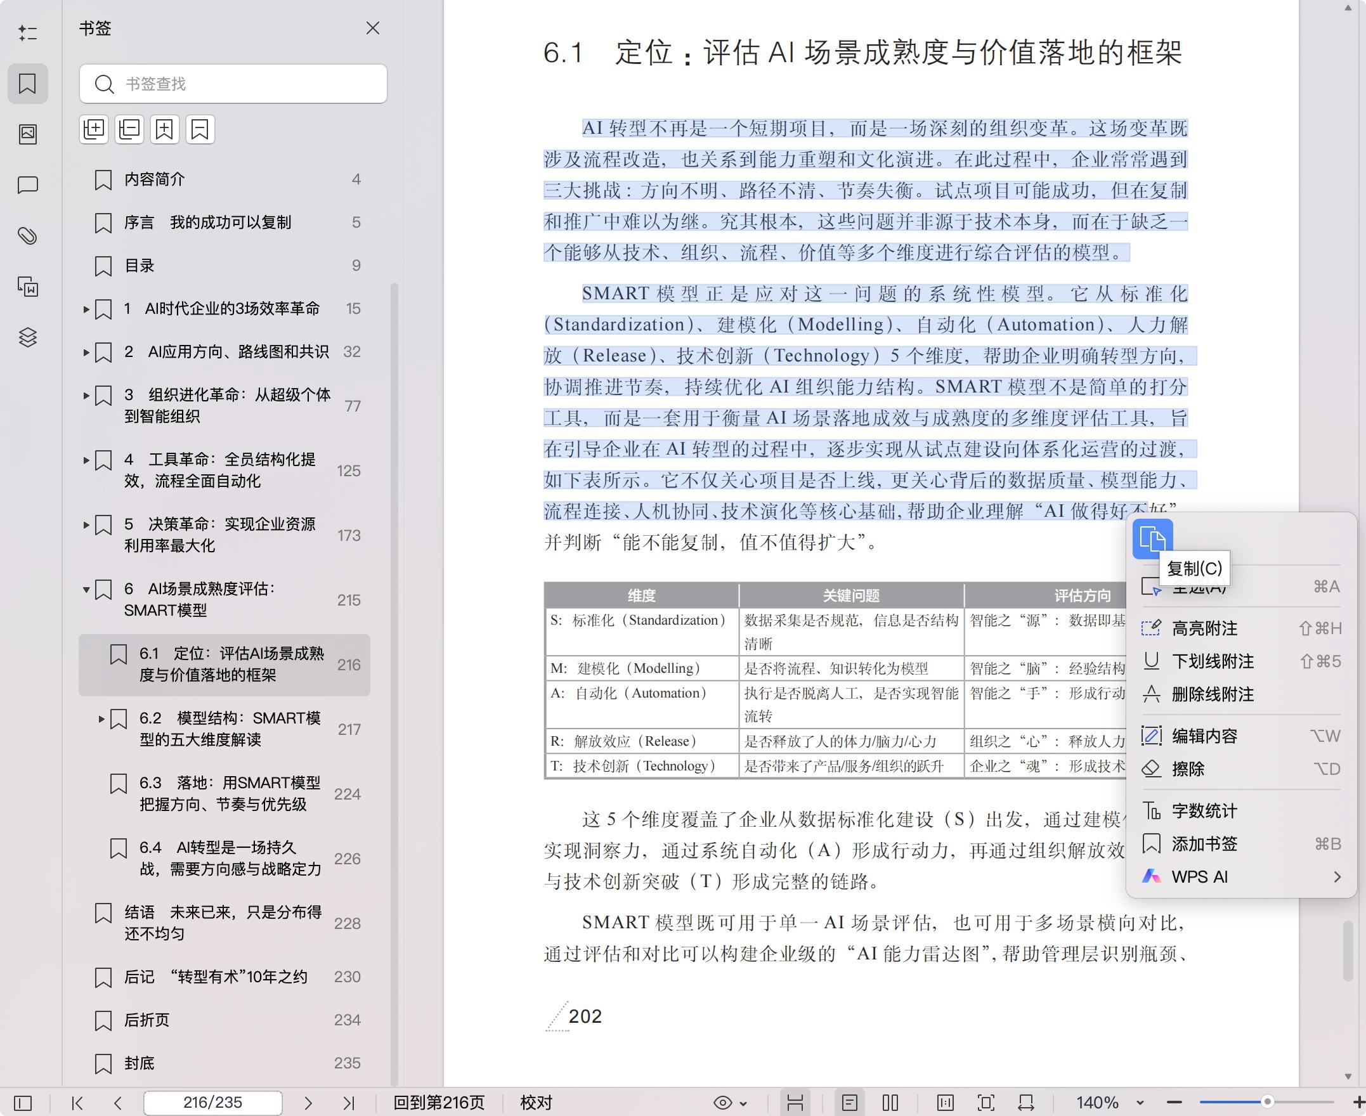Open WPS AI submenu arrow
The width and height of the screenshot is (1366, 1116).
point(1337,877)
